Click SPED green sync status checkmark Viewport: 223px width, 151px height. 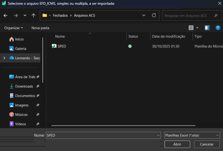click(130, 46)
